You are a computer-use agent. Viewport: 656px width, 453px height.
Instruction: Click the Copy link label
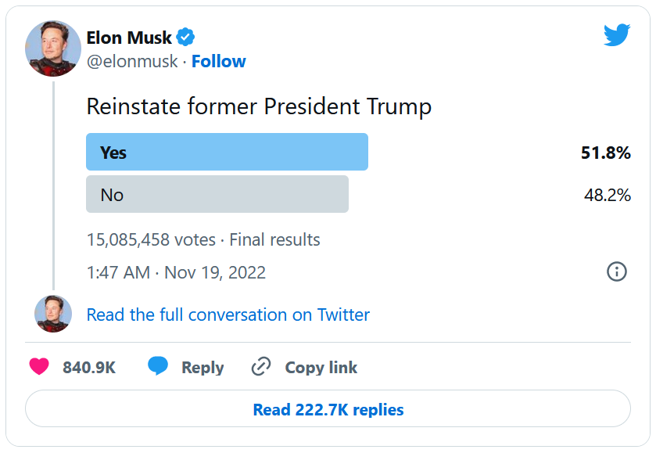[x=321, y=368]
